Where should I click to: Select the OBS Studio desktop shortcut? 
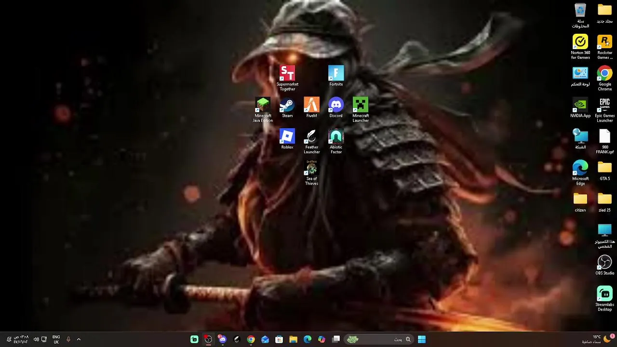pos(604,265)
